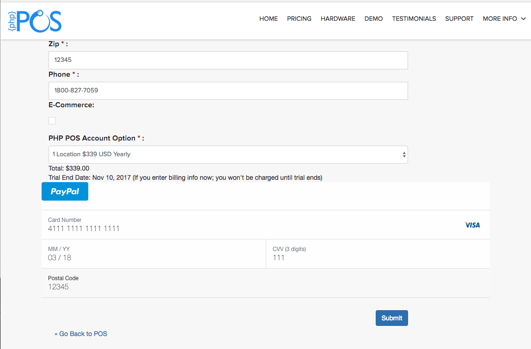
Task: Click into the Zip field
Action: click(228, 60)
